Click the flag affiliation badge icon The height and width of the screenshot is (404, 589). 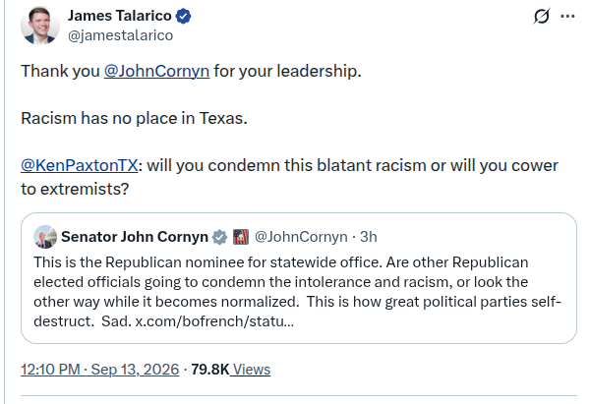(x=241, y=237)
